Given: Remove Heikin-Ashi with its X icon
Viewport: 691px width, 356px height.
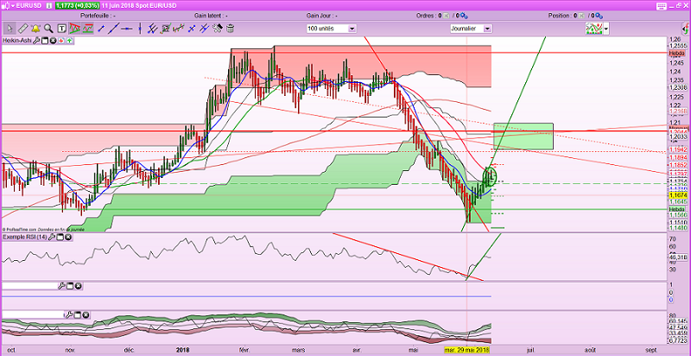Looking at the screenshot, I should 53,41.
